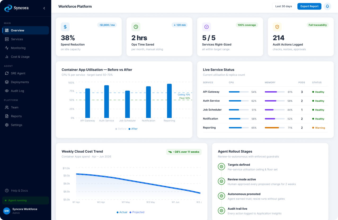Image resolution: width=338 pixels, height=220 pixels.
Task: Open the Monitoring page
Action: point(26,48)
